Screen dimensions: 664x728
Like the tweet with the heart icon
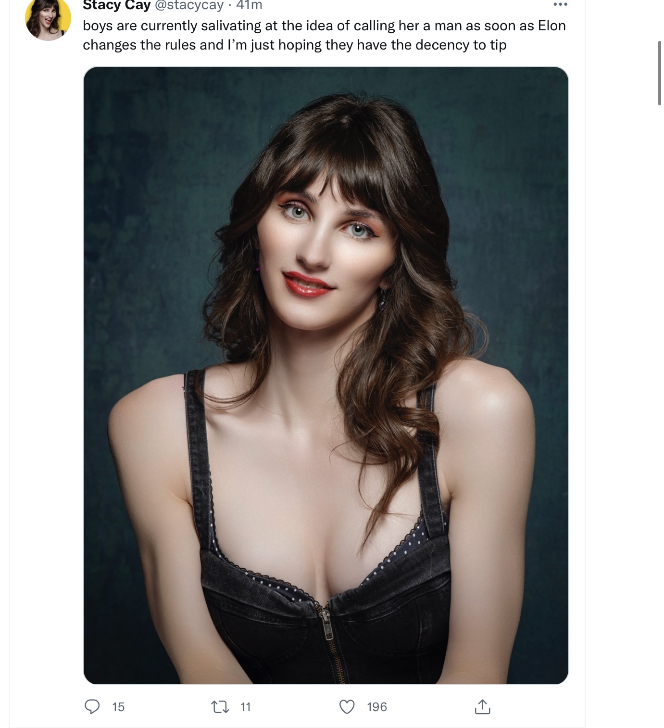(347, 706)
